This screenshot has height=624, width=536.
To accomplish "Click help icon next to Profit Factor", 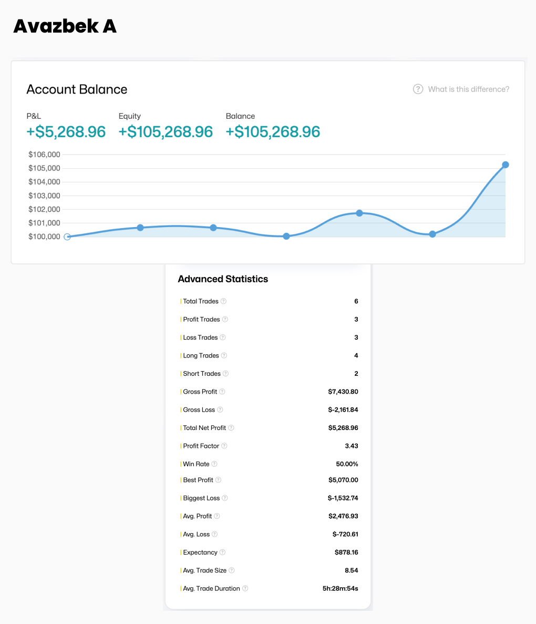I will tap(224, 446).
